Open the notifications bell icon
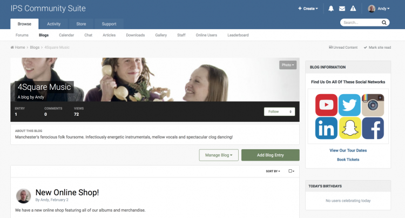Screen dimensions: 405x218 (x=331, y=9)
